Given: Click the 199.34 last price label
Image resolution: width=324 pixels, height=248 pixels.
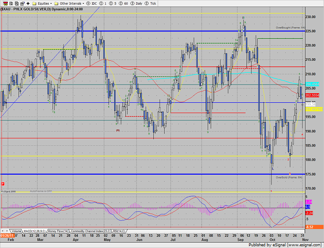Looking at the screenshot, I should [x=311, y=104].
